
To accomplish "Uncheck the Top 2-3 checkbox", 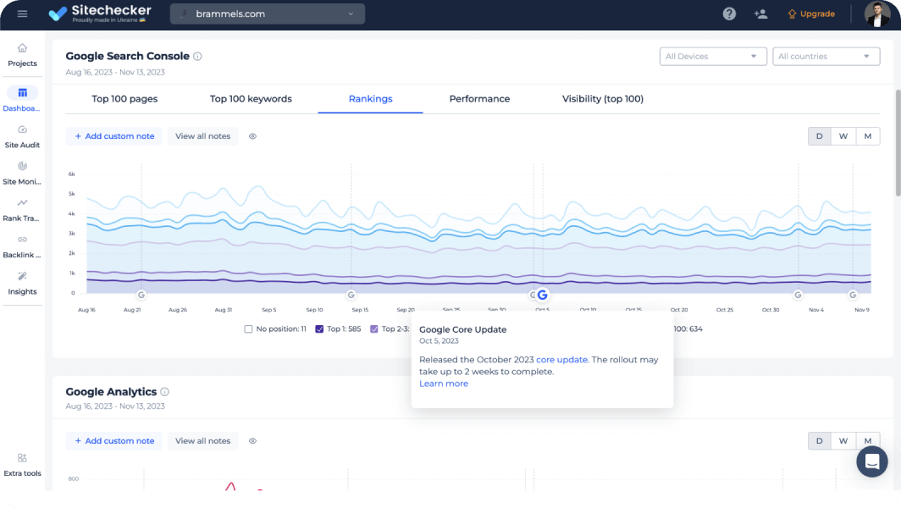I will (x=374, y=329).
